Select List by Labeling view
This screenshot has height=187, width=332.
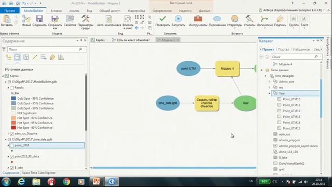pos(52,57)
